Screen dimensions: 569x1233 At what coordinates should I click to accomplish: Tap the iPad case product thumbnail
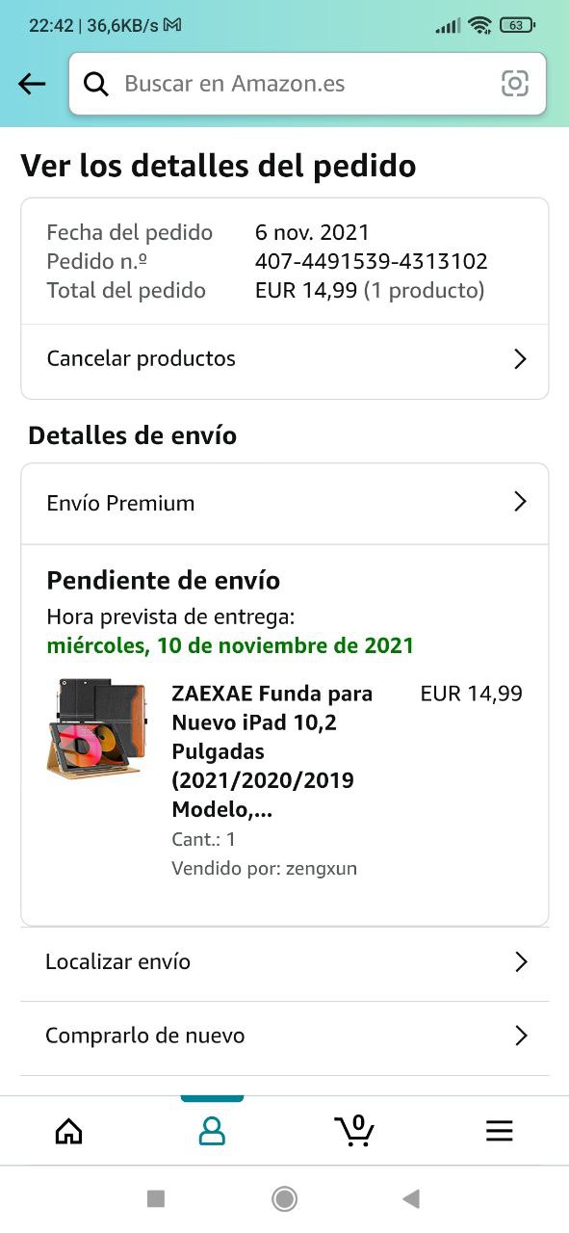[96, 728]
